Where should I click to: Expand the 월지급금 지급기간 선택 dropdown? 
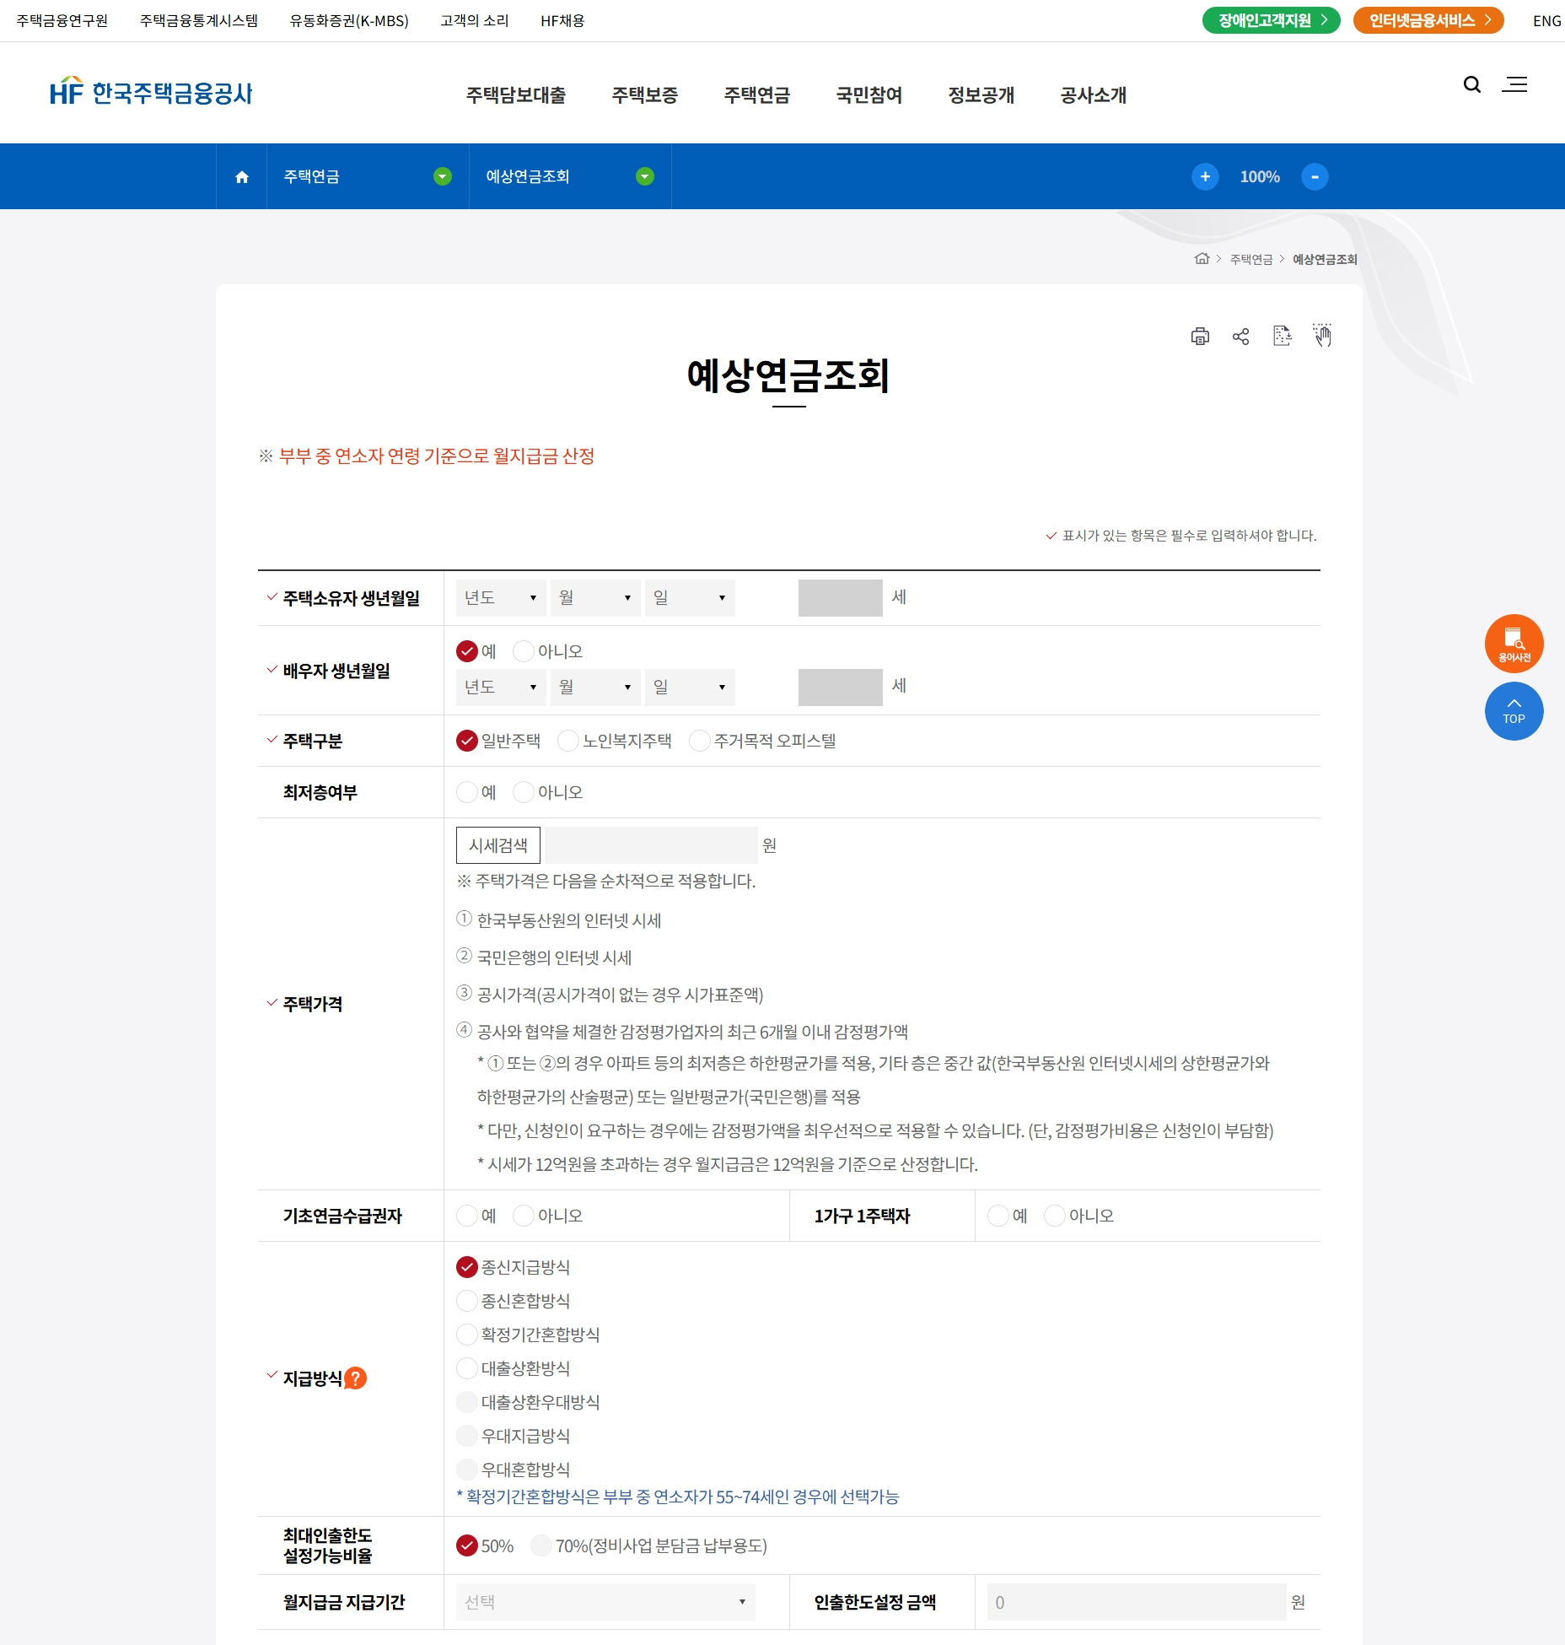(x=605, y=1601)
